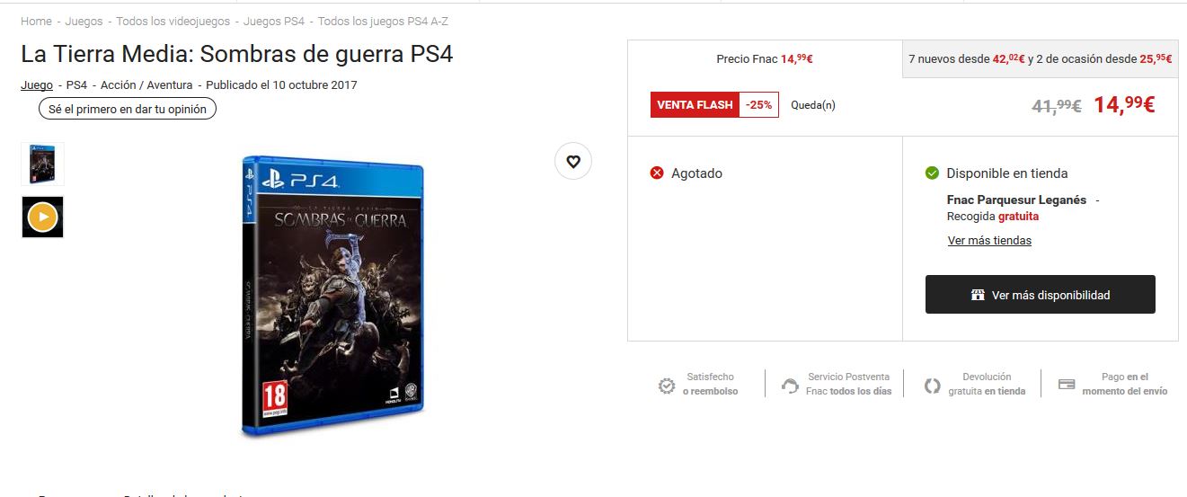
Task: Open the Ver más tiendas link
Action: (989, 241)
